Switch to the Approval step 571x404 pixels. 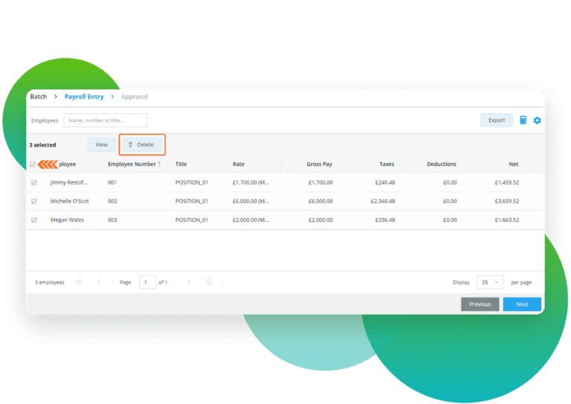coord(135,97)
